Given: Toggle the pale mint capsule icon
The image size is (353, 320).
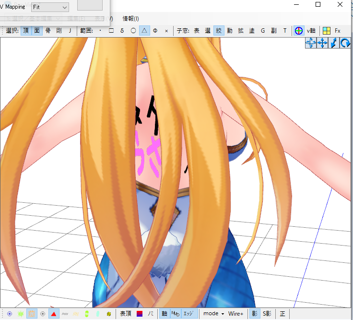Looking at the screenshot, I should click(98, 314).
